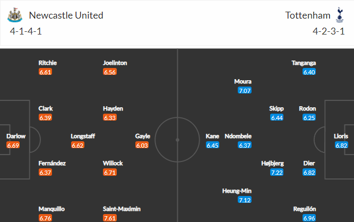Click Heung-Min's 7.12 rating badge
Viewport: 354px width, 222px height.
pos(245,200)
